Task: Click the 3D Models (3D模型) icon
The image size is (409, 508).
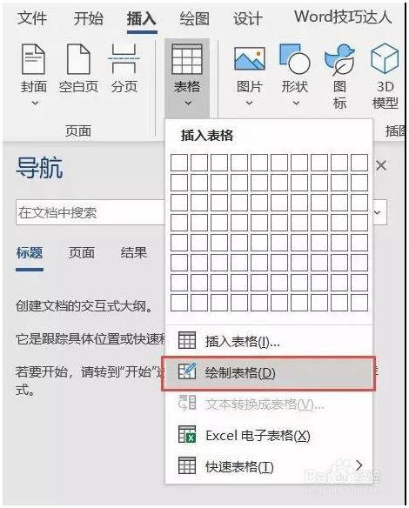Action: (x=385, y=58)
